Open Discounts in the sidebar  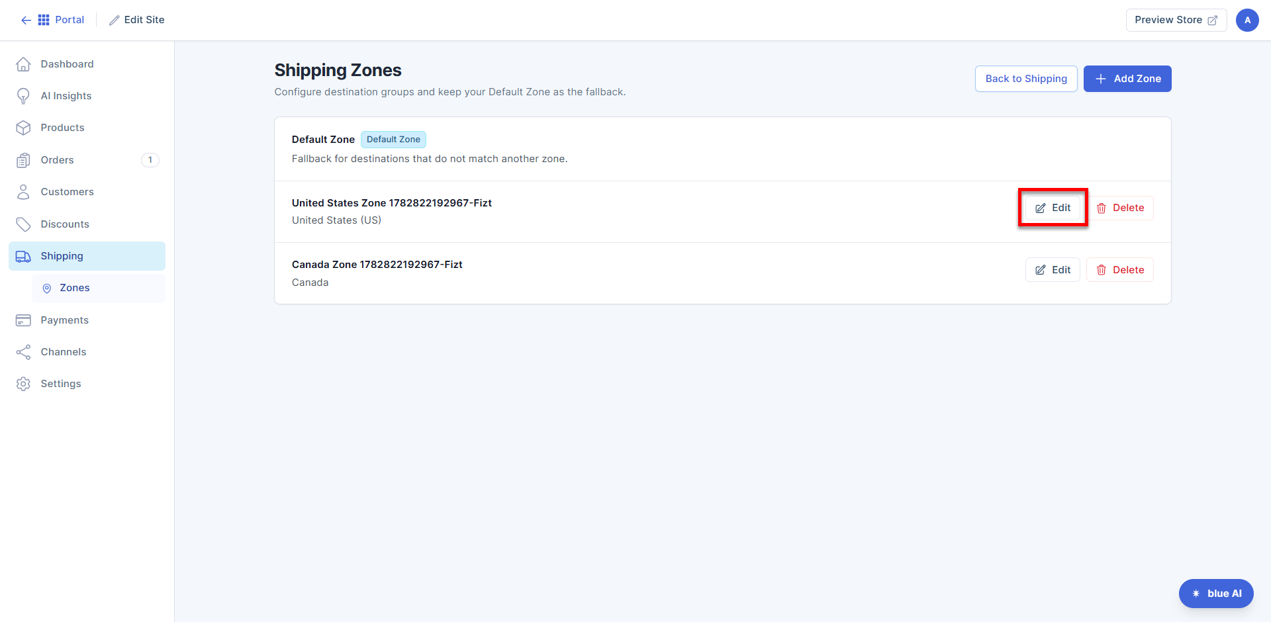coord(87,224)
